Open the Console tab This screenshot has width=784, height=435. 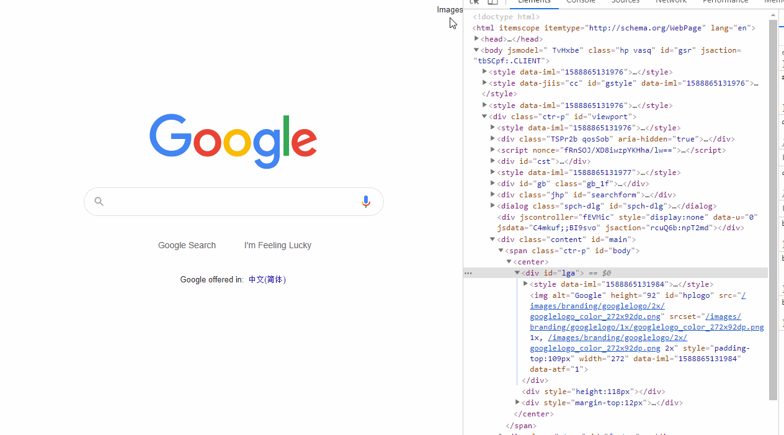pos(581,2)
